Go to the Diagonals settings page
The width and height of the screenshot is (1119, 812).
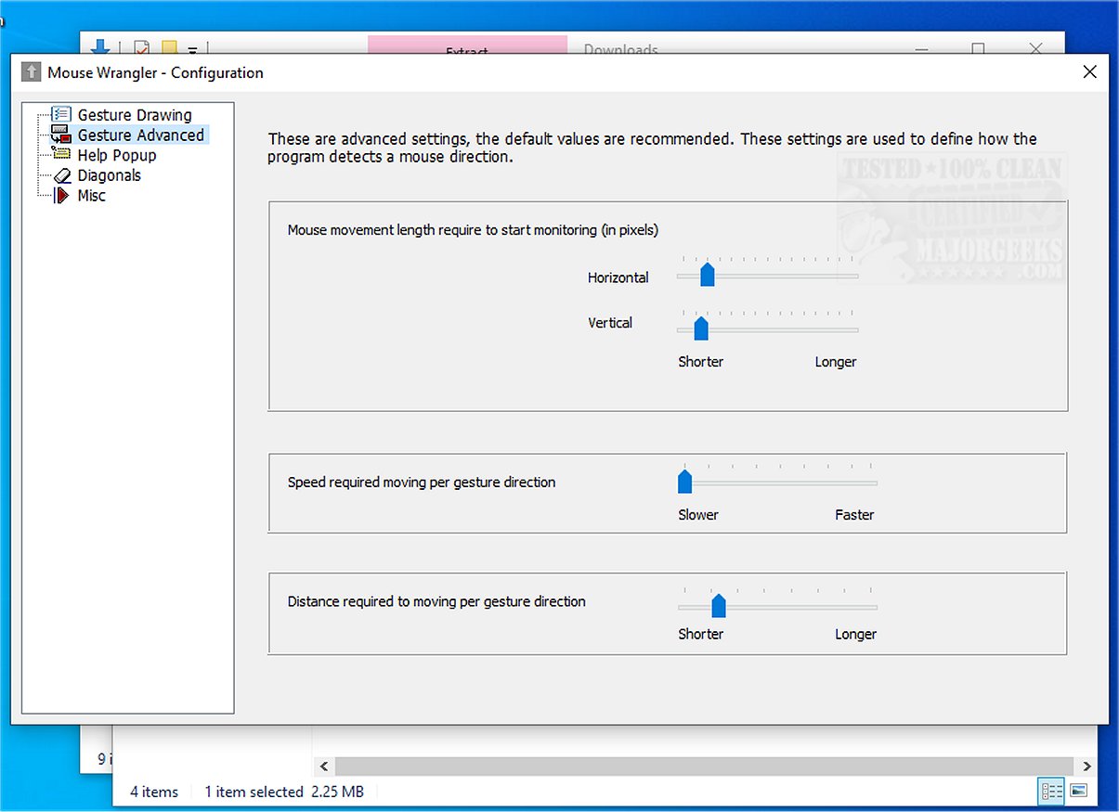click(x=110, y=175)
